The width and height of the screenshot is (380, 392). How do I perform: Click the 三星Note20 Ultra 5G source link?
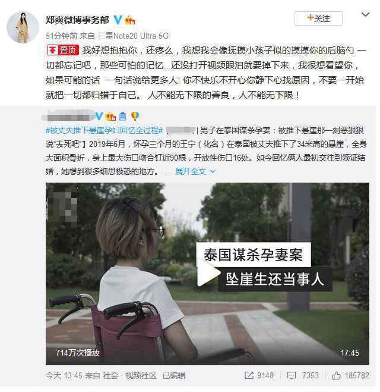pos(133,36)
